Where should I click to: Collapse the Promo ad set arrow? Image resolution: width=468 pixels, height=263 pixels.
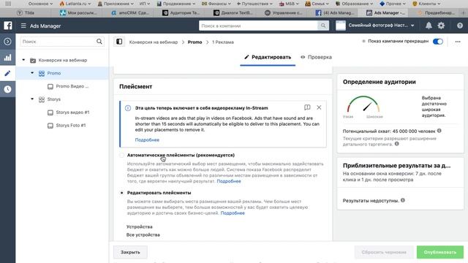32,73
